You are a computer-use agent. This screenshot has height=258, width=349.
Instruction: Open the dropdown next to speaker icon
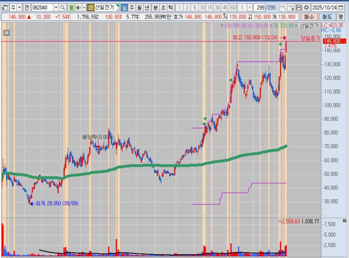(84, 8)
